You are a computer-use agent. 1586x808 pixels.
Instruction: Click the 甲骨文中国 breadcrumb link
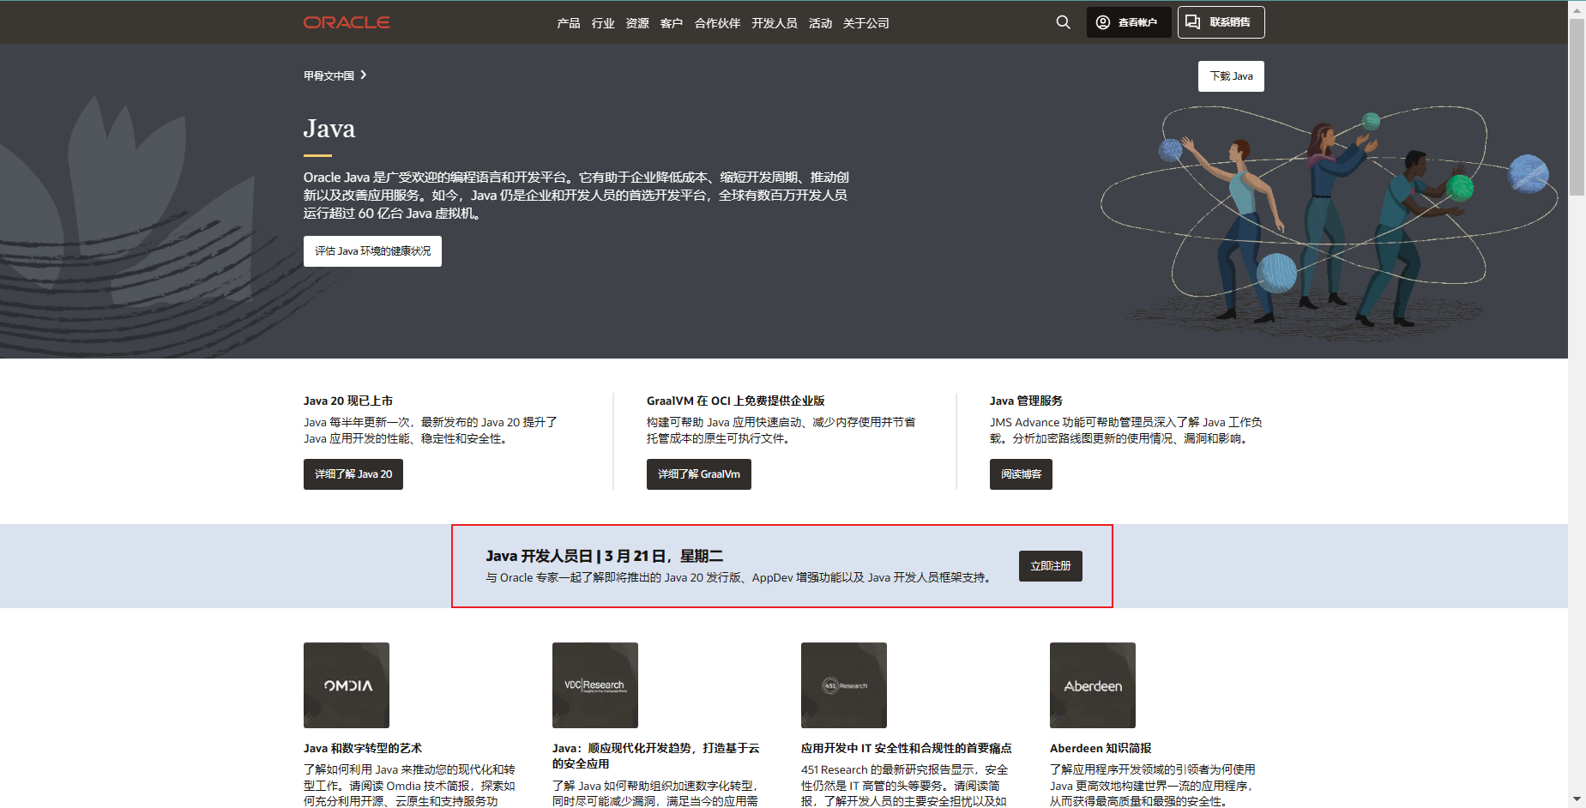(329, 75)
